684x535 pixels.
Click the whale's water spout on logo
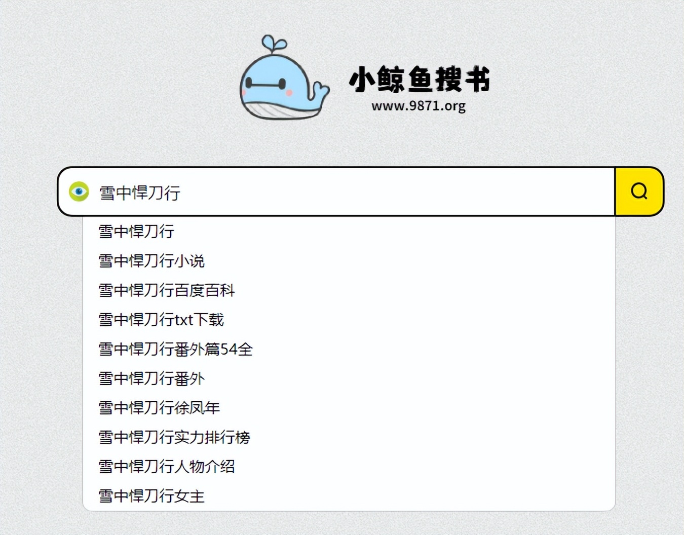point(274,44)
